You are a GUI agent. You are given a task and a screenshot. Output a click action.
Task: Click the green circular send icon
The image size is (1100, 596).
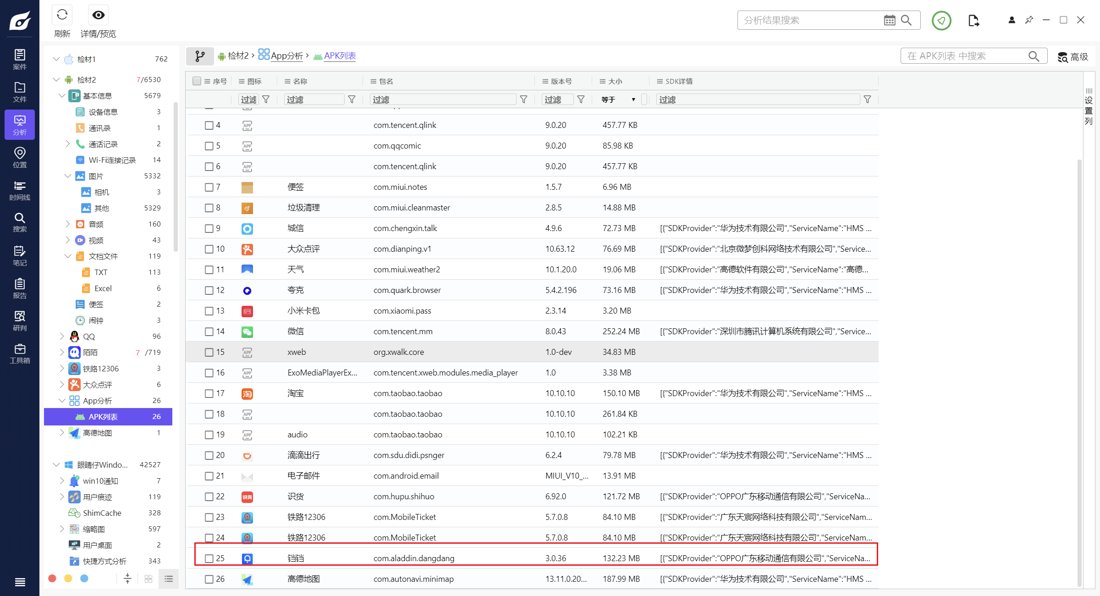coord(941,21)
